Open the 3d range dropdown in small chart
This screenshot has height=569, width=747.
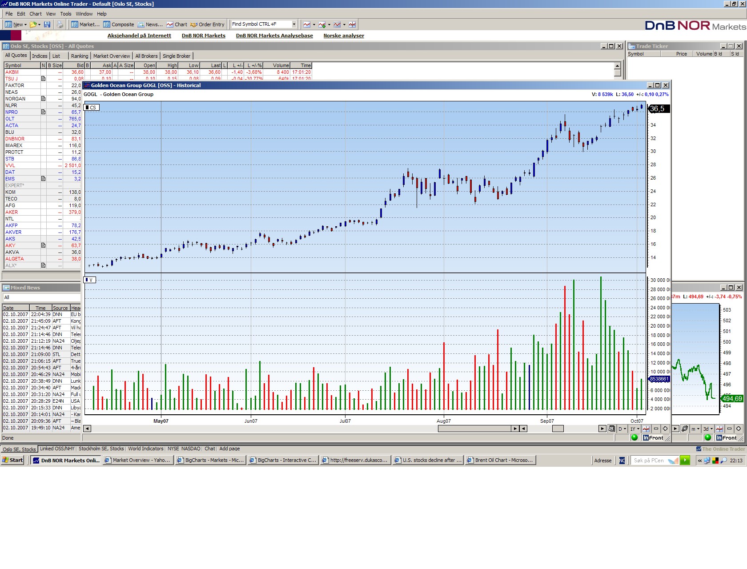click(708, 429)
